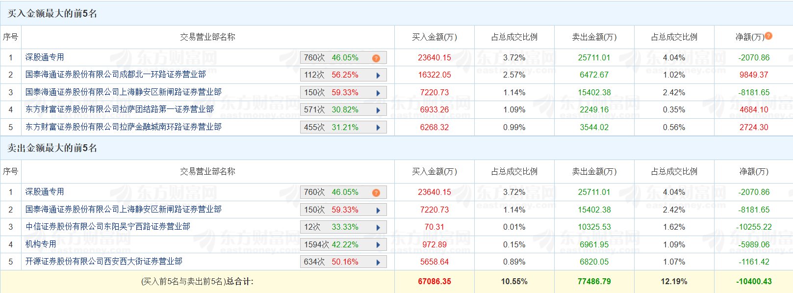Viewport: 793px width, 293px height.
Task: Open 开源证券西安西大街证券营业部 link
Action: point(103,262)
